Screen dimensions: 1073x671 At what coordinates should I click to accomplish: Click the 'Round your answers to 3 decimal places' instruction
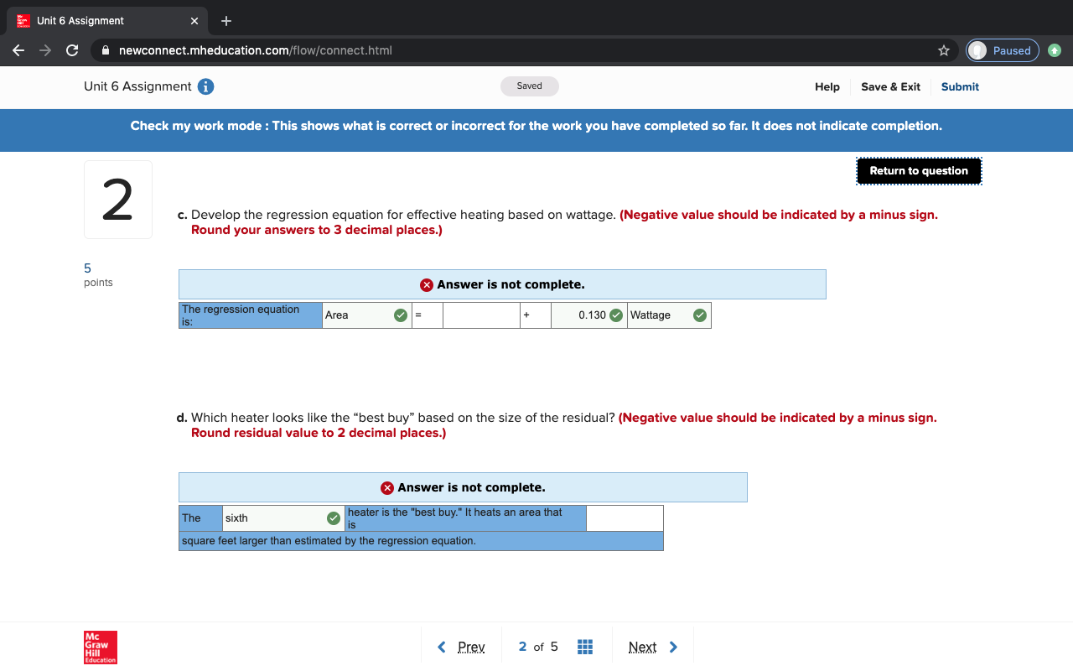(x=317, y=230)
